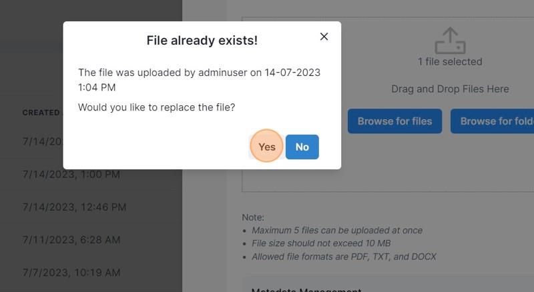
Task: Click the Would you like to replace question
Action: (157, 107)
